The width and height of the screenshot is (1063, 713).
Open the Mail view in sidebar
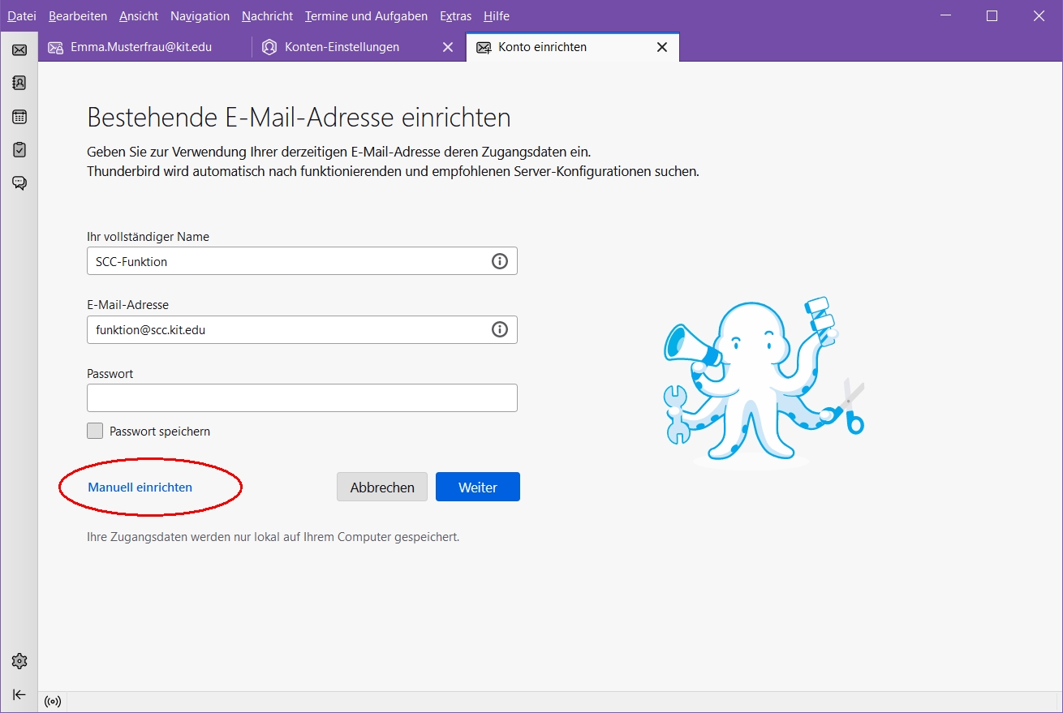coord(19,50)
